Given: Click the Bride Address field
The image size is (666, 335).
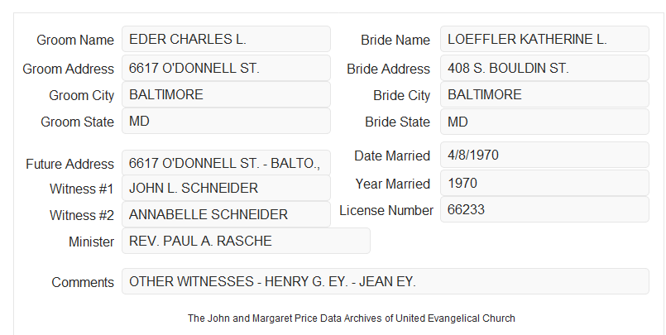Looking at the screenshot, I should tap(544, 68).
